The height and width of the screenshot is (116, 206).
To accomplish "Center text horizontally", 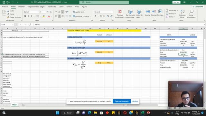I will (x=59, y=16).
